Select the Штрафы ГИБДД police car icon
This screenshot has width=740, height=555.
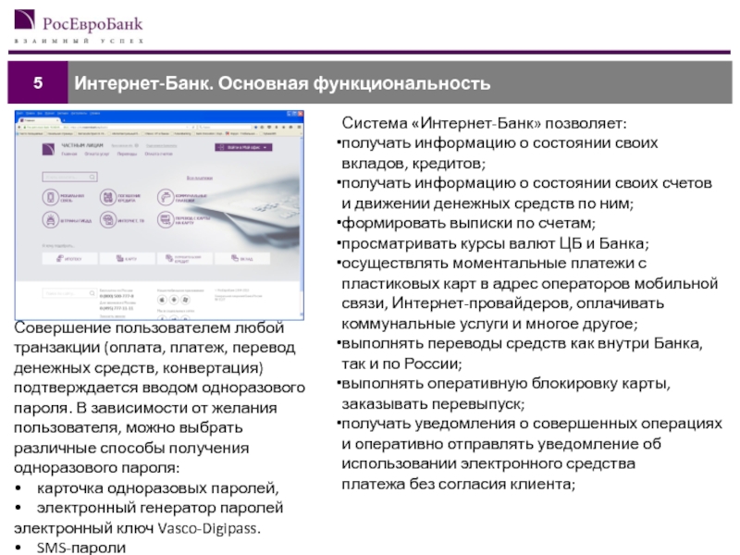coord(50,220)
